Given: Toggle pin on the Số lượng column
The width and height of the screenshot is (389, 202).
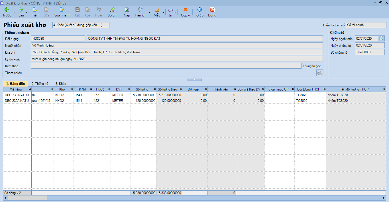Looking at the screenshot, I should click(x=154, y=89).
